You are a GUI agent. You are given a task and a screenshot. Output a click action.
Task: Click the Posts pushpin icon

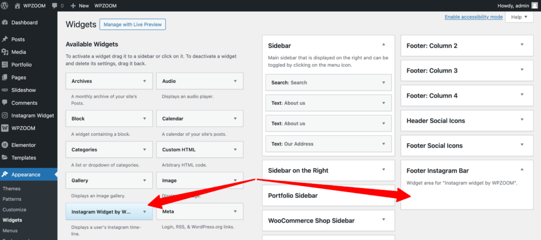[5, 40]
